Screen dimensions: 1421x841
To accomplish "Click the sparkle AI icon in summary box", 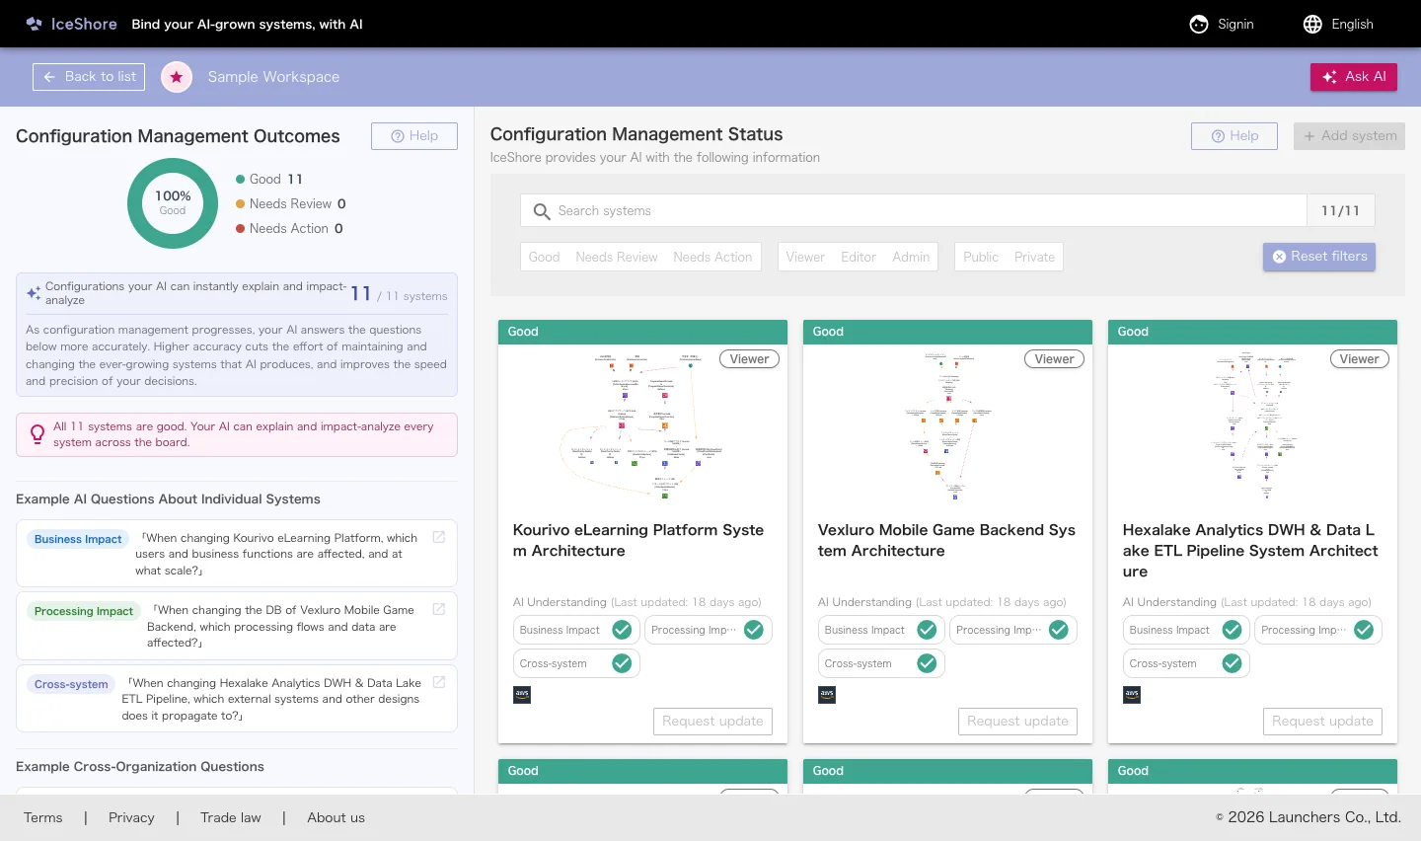I will pos(34,293).
